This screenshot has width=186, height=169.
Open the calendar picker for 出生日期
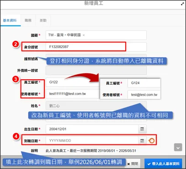coord(142,129)
